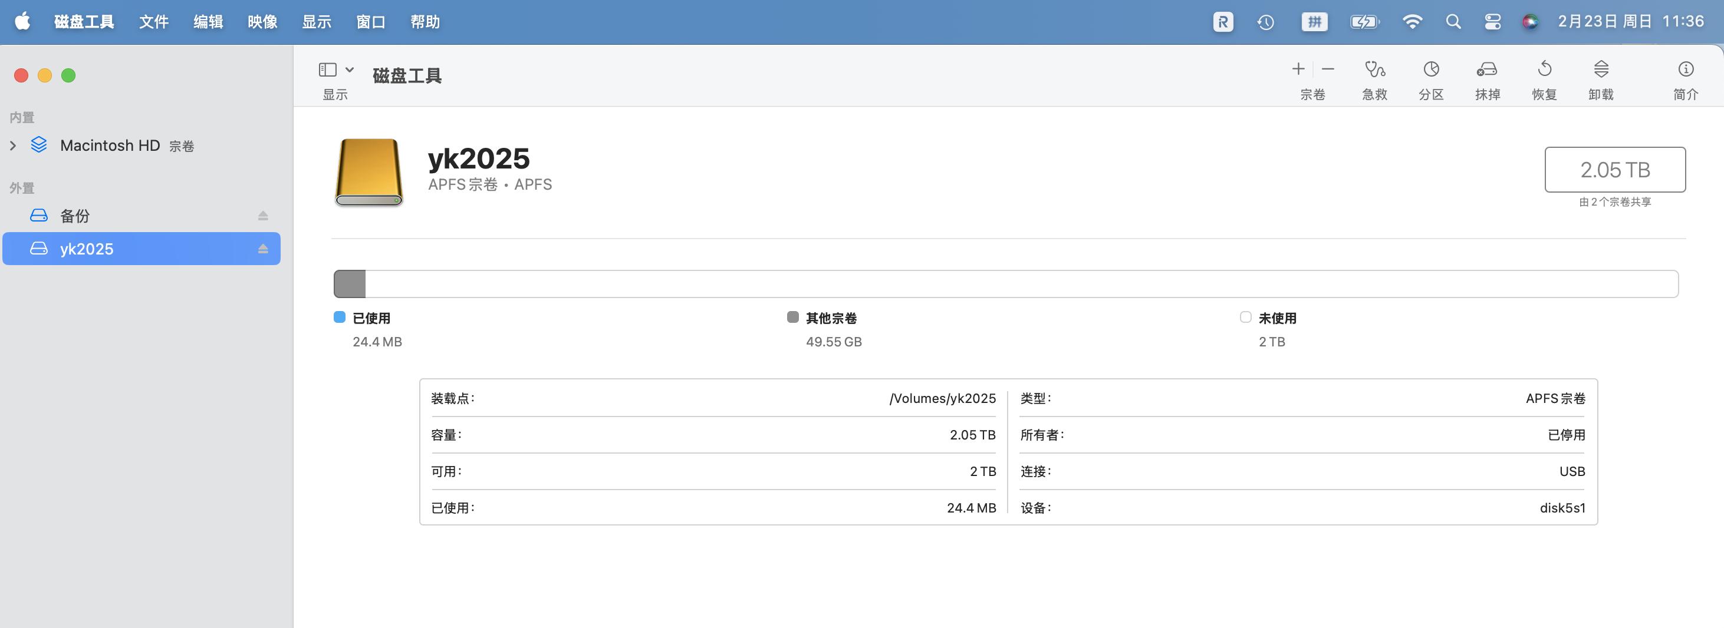Open the Info (简介) panel
The height and width of the screenshot is (628, 1724).
[x=1685, y=70]
